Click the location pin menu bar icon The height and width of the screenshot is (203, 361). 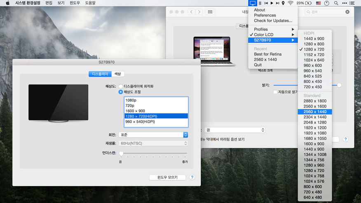(283, 3)
